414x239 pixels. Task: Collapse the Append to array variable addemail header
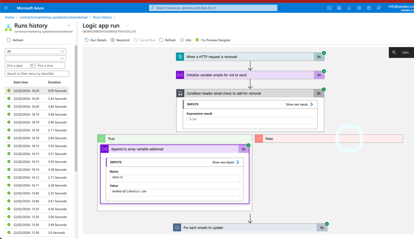click(175, 149)
